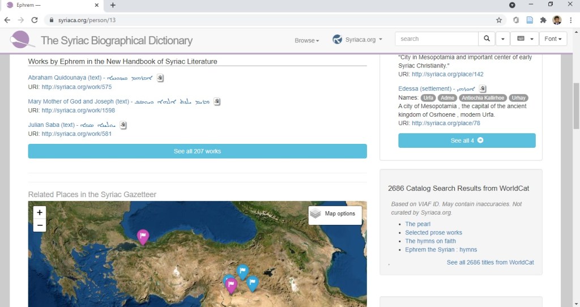Open the keyboard selection dropdown
Screen dimensions: 580x307
point(524,39)
